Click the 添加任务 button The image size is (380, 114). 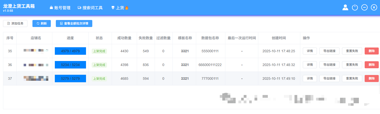point(15,23)
